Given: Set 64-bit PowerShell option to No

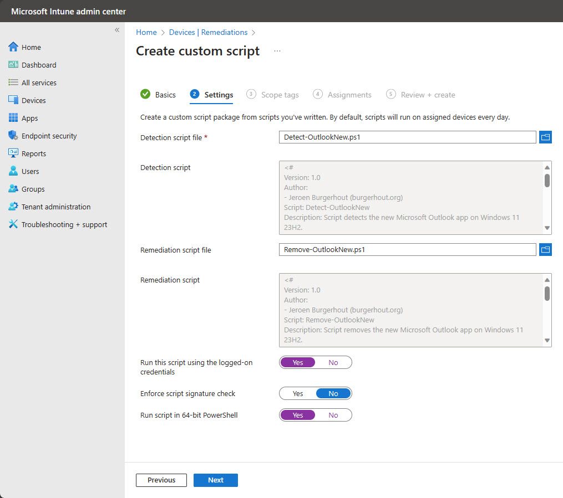Looking at the screenshot, I should tap(333, 415).
